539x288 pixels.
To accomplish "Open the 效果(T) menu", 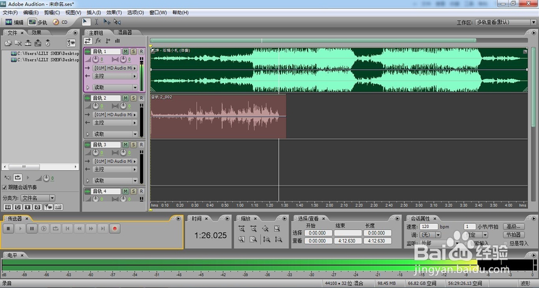I will (114, 12).
